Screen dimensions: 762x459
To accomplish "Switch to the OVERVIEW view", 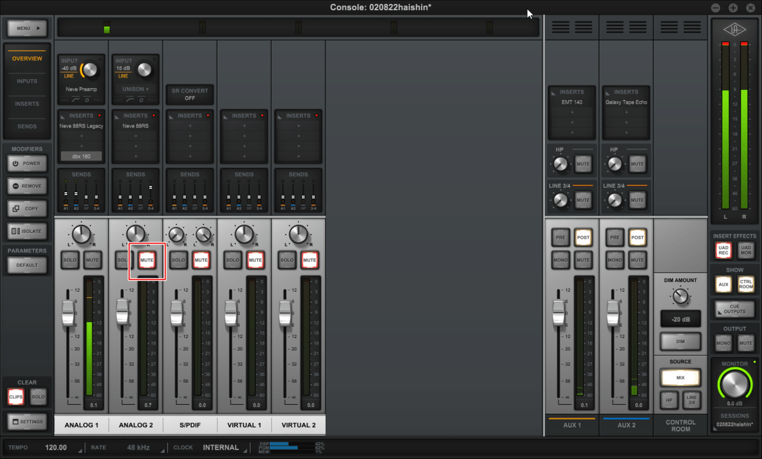I will tap(27, 58).
